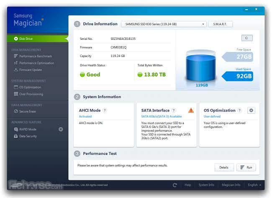Viewport: 272px width, 198px height.
Task: Go to Firmware Update
Action: [31, 70]
